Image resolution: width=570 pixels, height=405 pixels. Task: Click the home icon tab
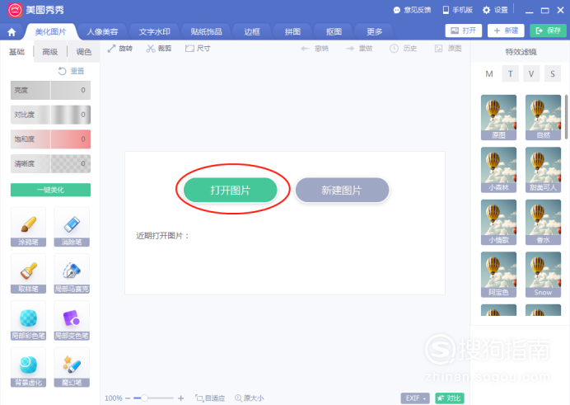(12, 32)
